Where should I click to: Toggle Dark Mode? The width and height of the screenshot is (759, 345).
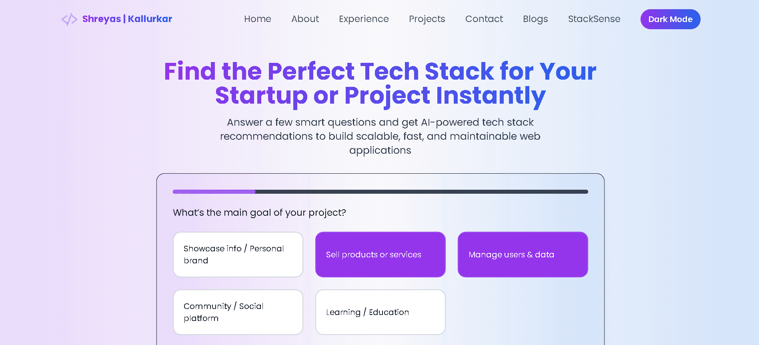pyautogui.click(x=670, y=19)
